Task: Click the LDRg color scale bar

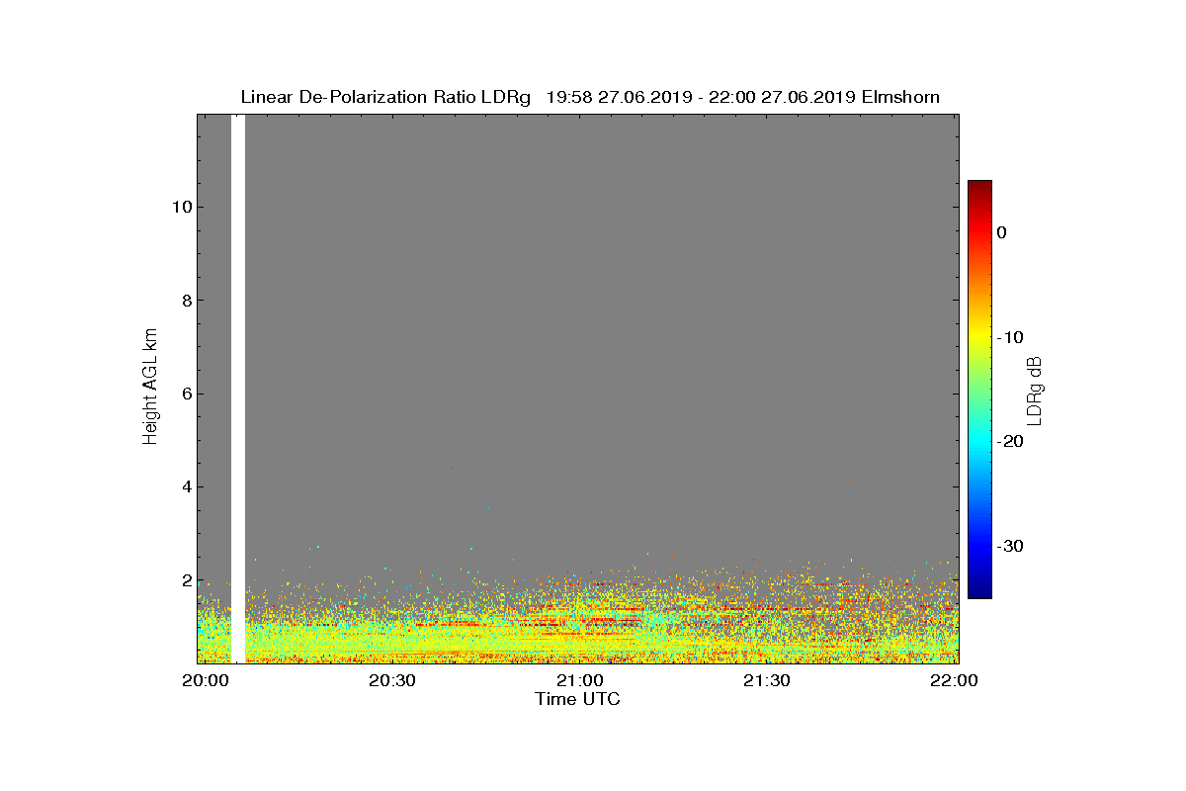Action: pos(979,390)
